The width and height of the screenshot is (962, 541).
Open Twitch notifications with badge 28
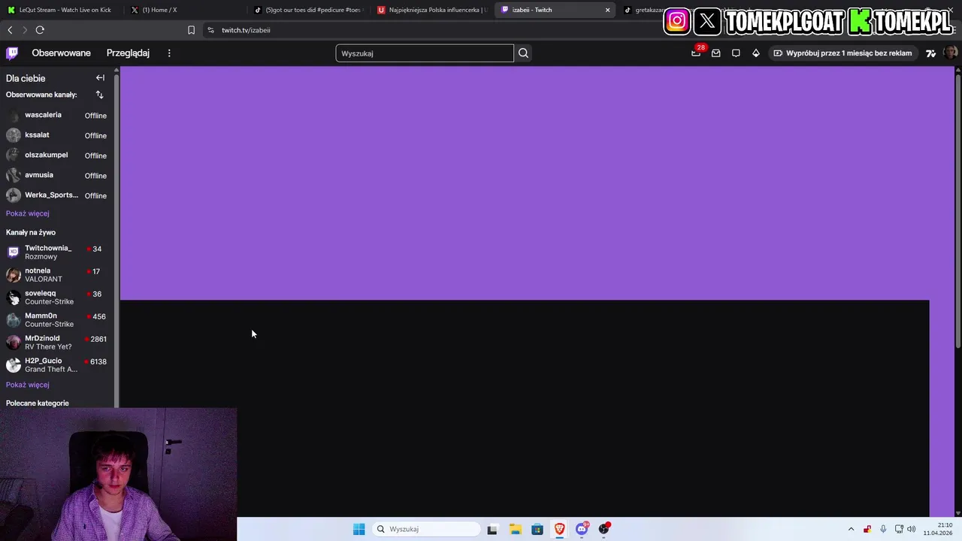[x=696, y=53]
